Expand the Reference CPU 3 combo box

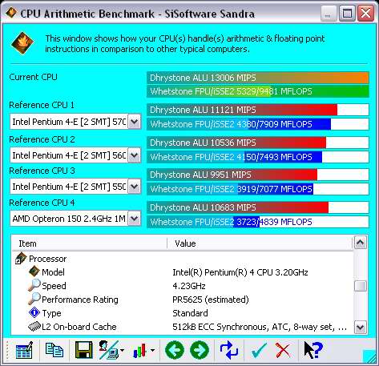pyautogui.click(x=134, y=187)
